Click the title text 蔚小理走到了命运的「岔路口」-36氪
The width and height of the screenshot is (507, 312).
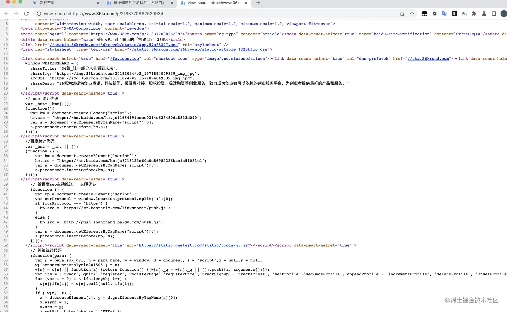[132, 40]
